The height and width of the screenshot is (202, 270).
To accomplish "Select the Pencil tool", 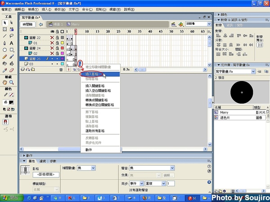I will [x=5, y=57].
